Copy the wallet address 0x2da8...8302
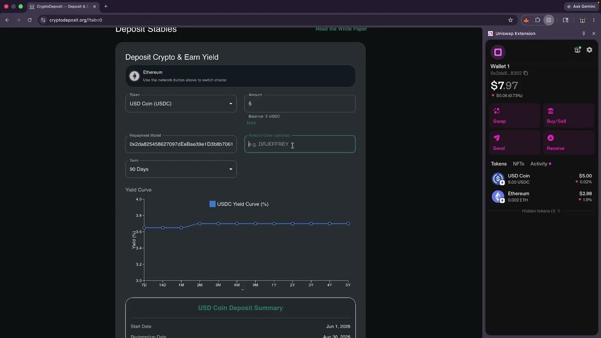601x338 pixels. (x=525, y=73)
